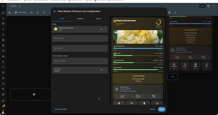Click the Cancel button
This screenshot has height=115, width=218.
click(x=152, y=109)
